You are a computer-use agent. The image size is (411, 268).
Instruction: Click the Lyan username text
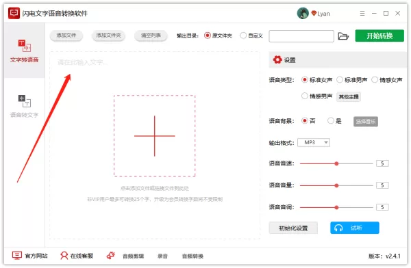tap(323, 14)
